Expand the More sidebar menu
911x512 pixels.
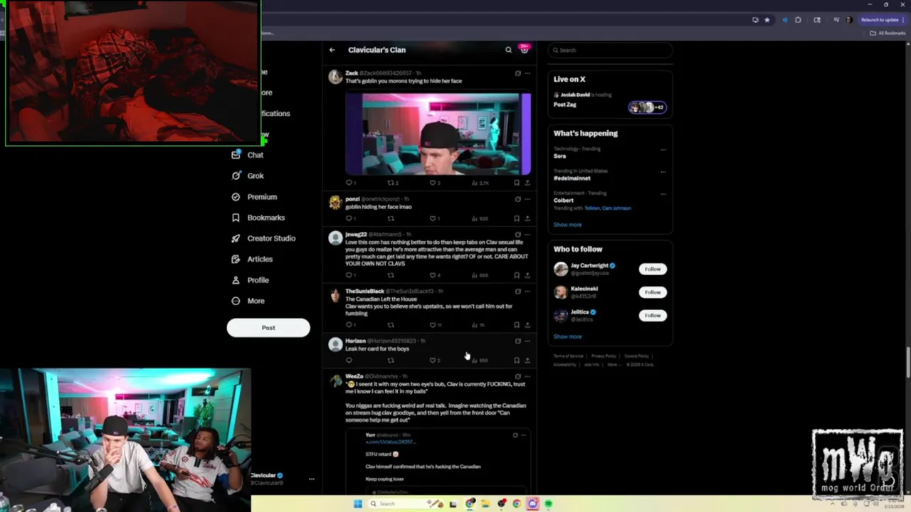click(x=248, y=301)
